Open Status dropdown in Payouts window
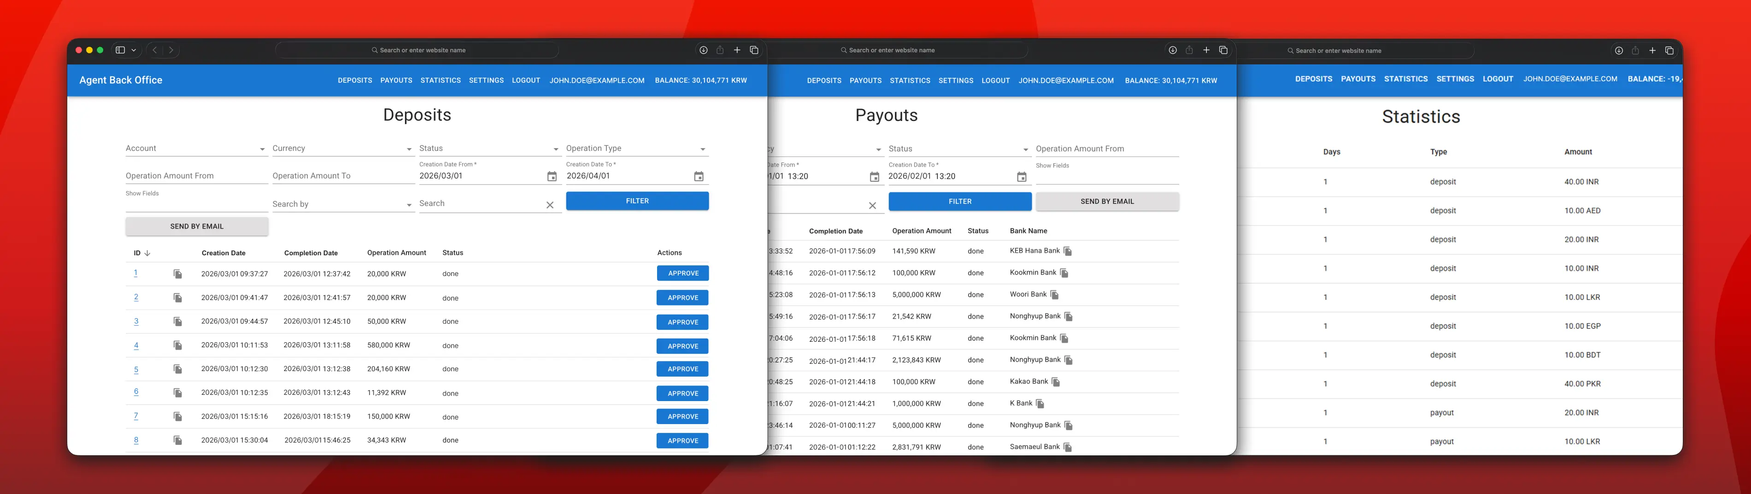This screenshot has height=494, width=1751. (x=959, y=149)
